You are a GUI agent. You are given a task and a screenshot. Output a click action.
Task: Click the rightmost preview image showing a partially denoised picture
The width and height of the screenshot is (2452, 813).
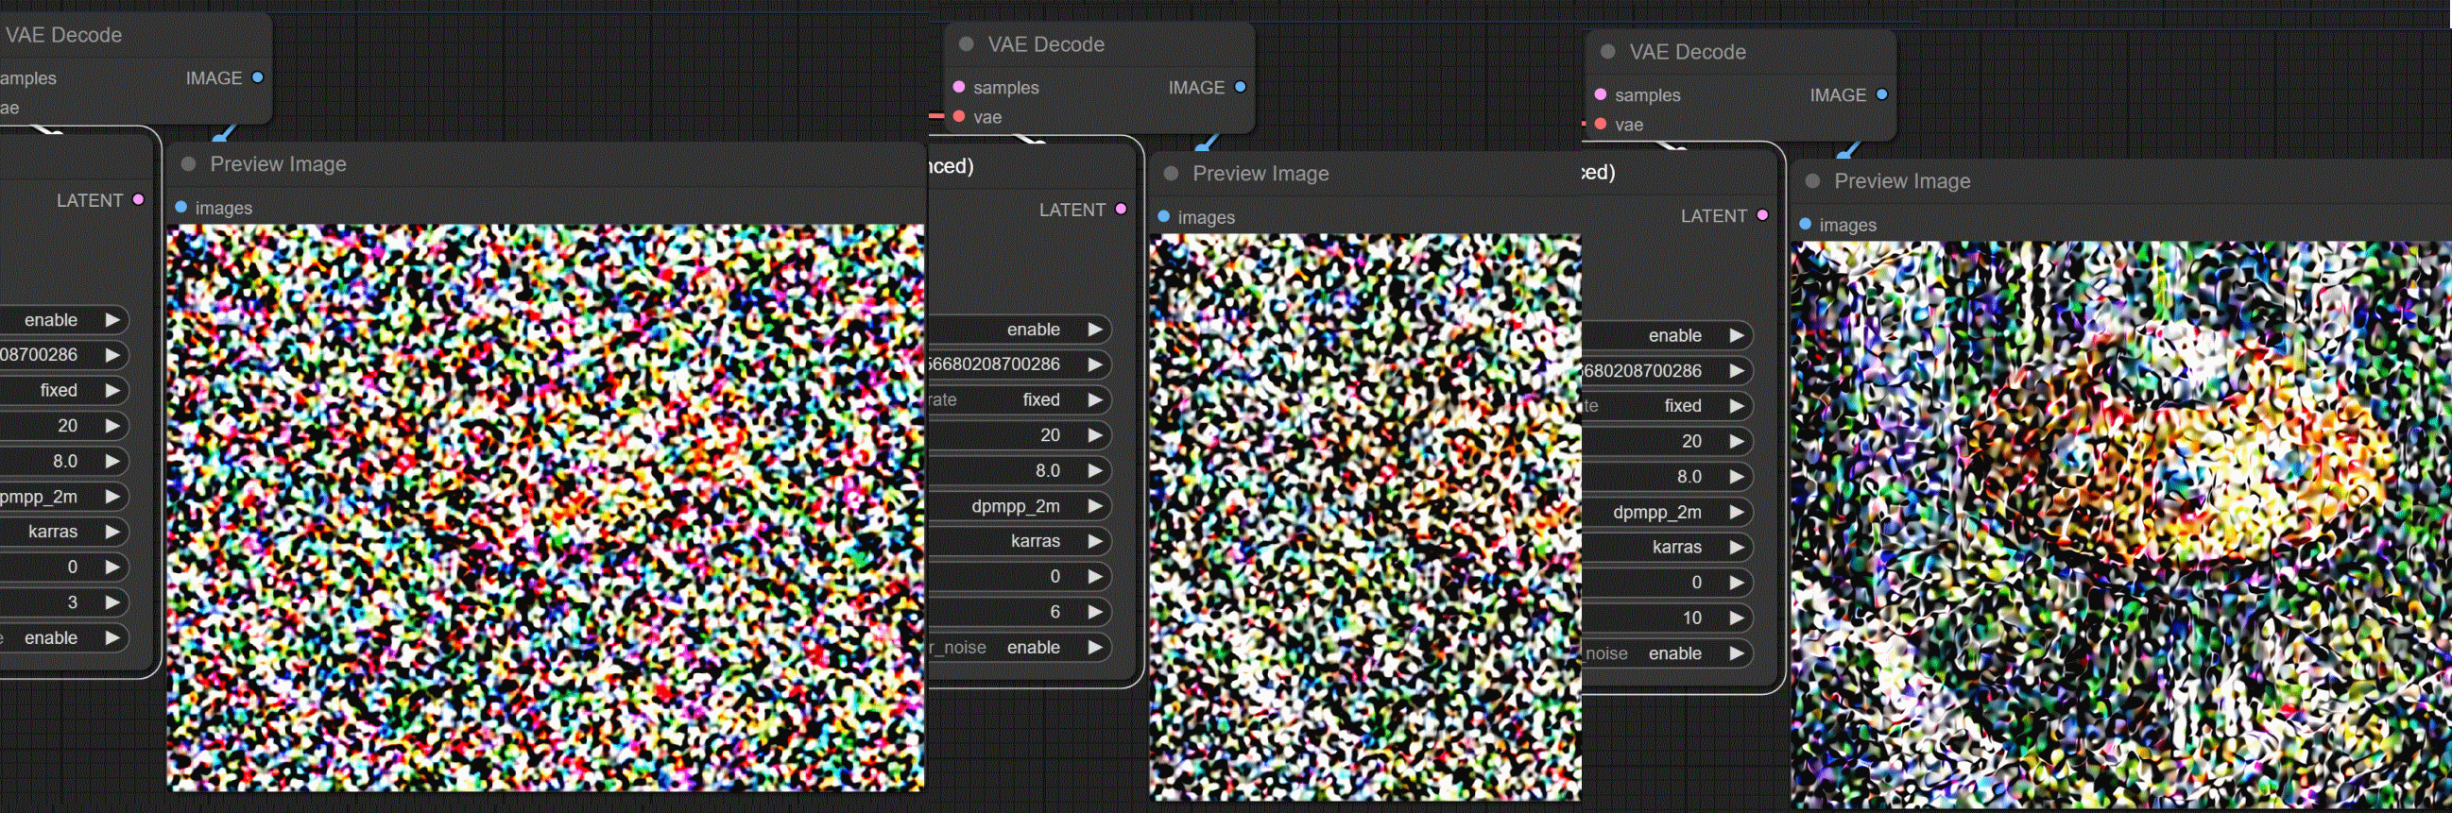(x=2120, y=523)
